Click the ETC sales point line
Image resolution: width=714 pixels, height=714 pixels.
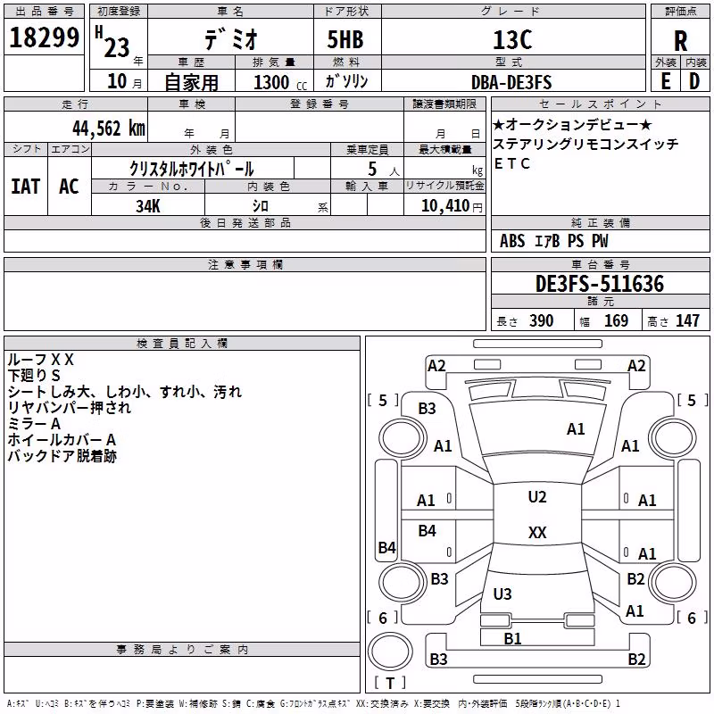pyautogui.click(x=511, y=163)
